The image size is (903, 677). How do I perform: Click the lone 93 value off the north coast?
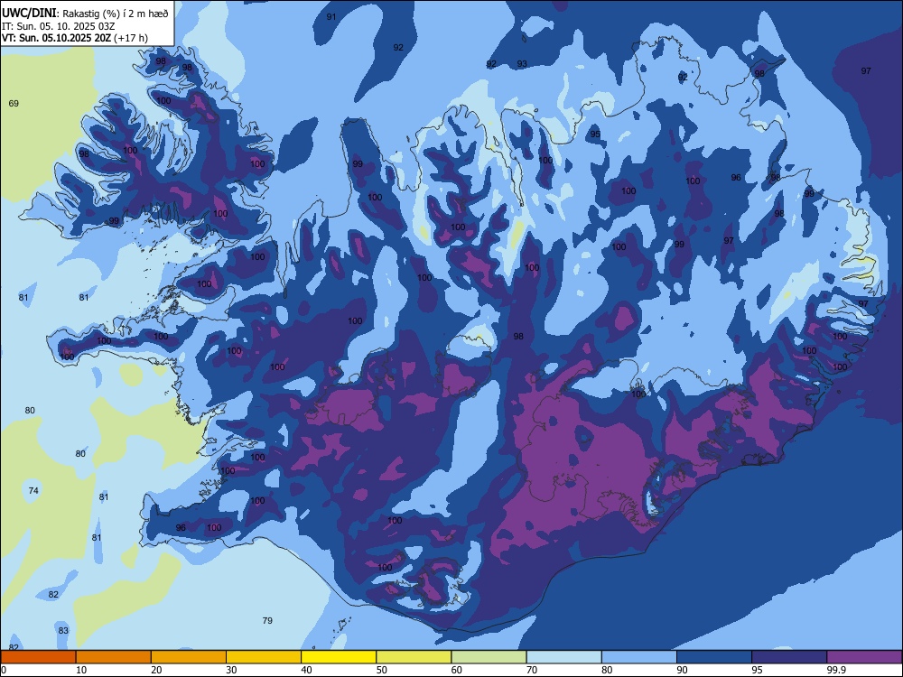(x=522, y=64)
